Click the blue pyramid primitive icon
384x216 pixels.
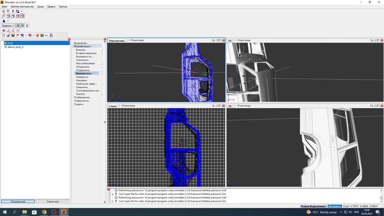(x=4, y=21)
